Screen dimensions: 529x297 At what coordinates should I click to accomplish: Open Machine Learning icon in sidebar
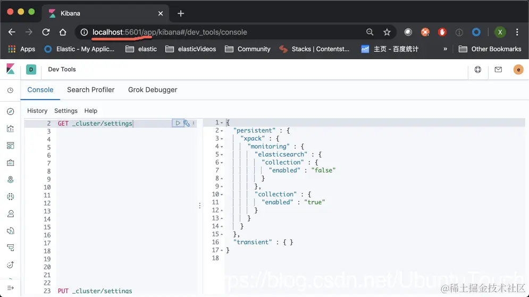click(11, 196)
